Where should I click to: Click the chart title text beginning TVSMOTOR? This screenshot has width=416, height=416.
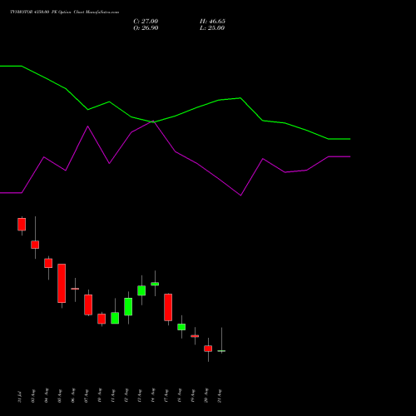point(65,12)
